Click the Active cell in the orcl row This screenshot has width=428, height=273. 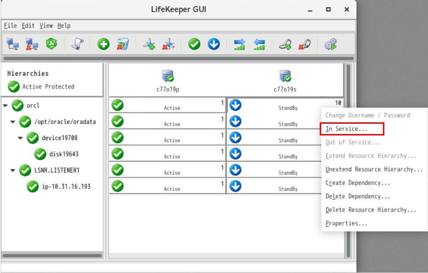[167, 105]
